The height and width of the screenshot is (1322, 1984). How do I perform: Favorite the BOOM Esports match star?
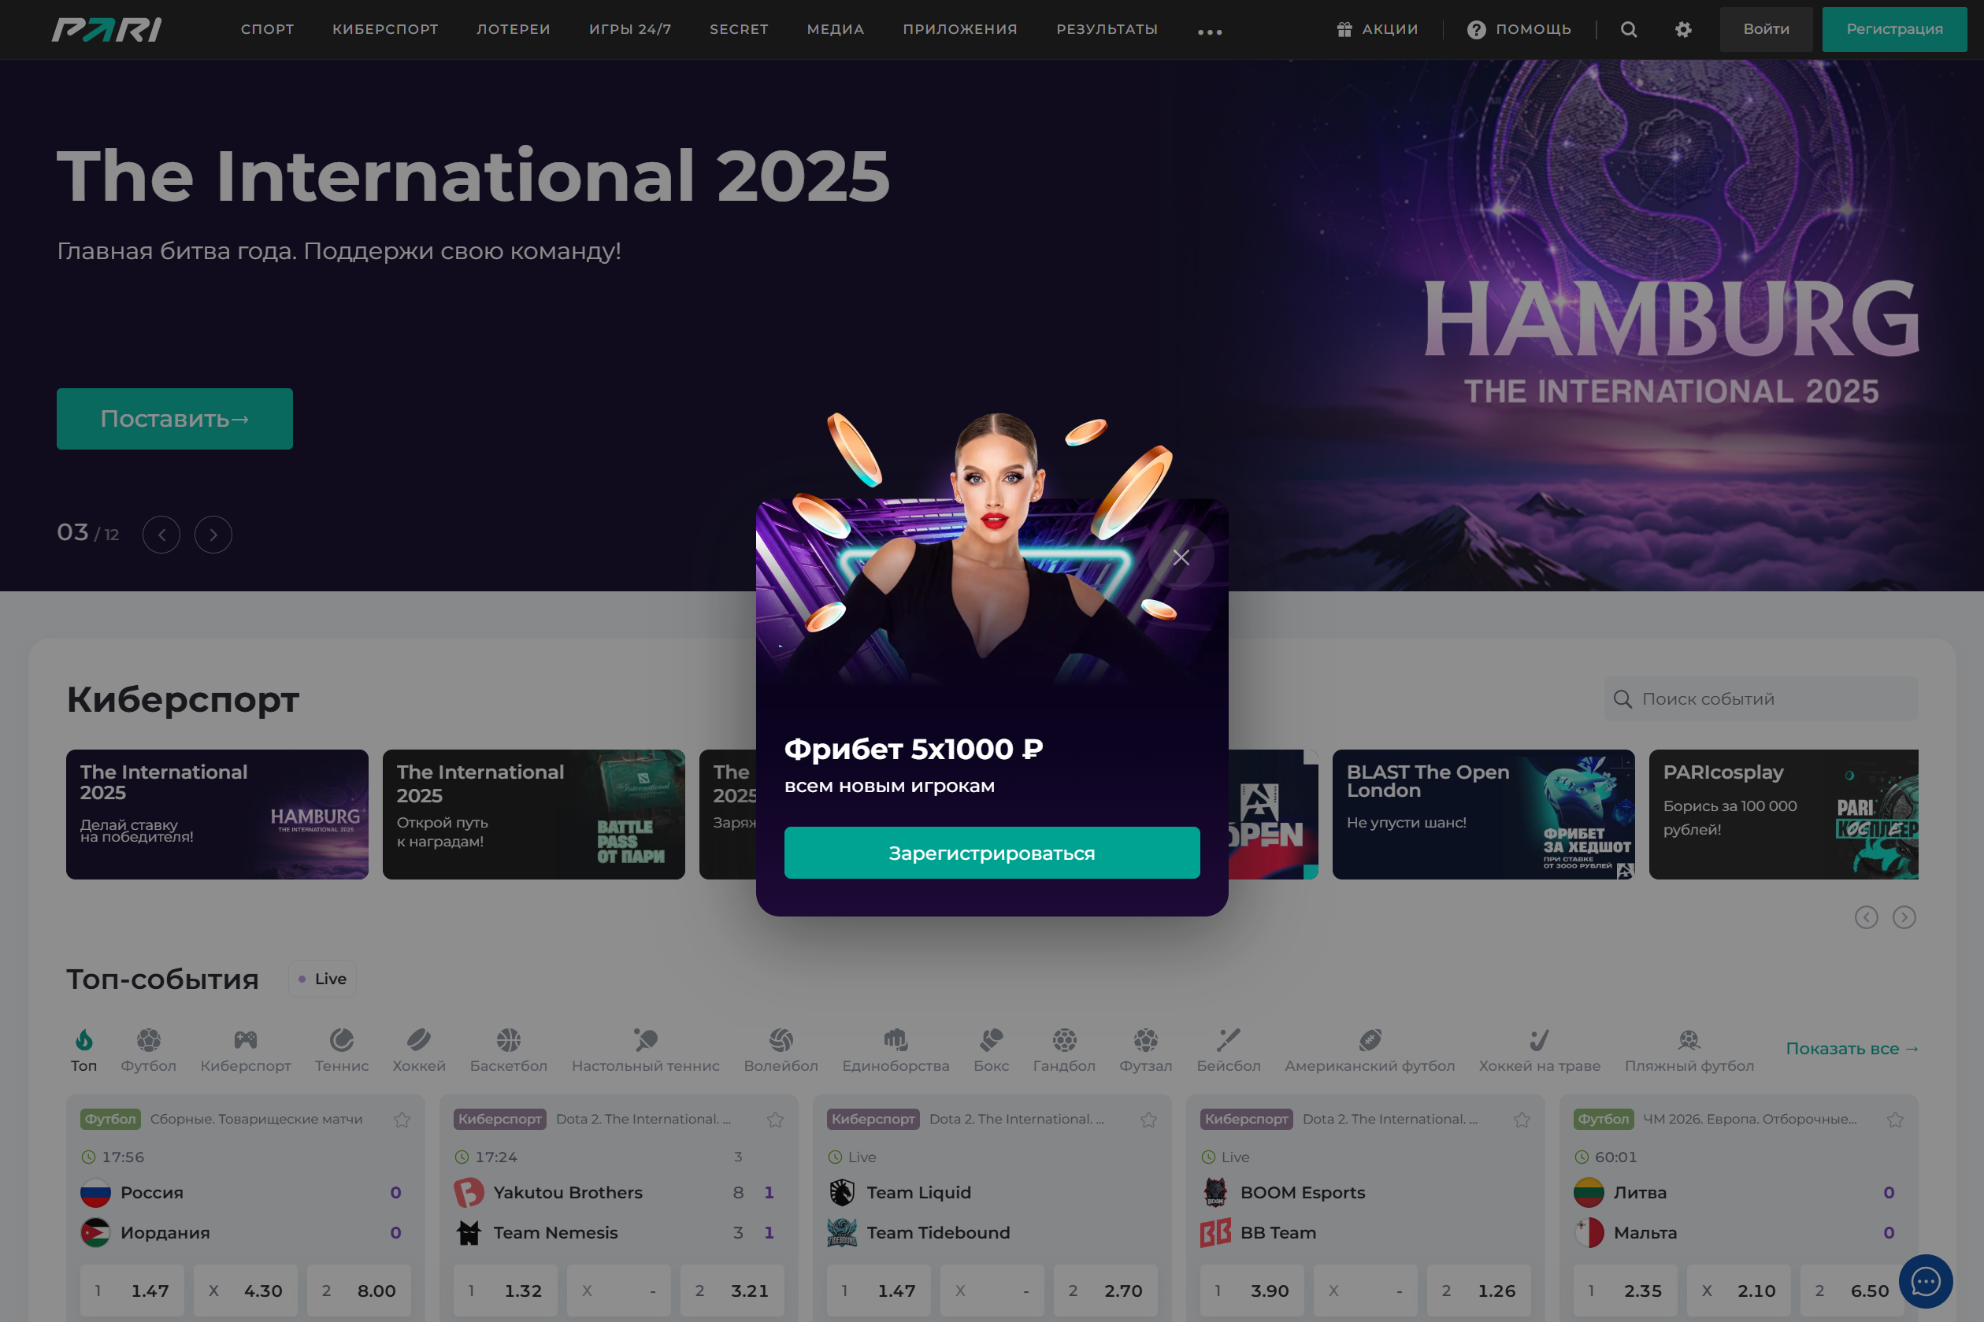(x=1522, y=1120)
